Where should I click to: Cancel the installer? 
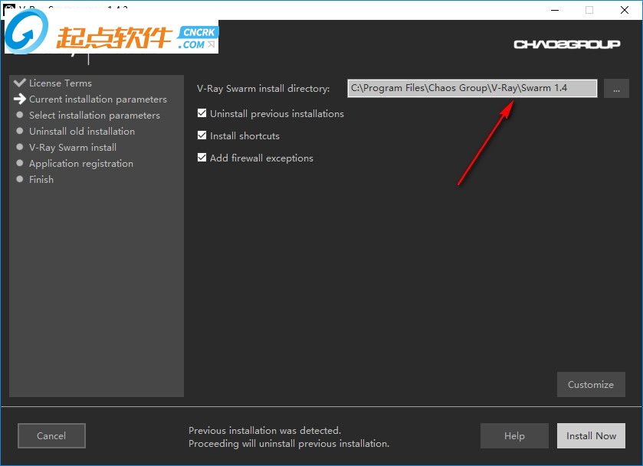click(x=51, y=435)
